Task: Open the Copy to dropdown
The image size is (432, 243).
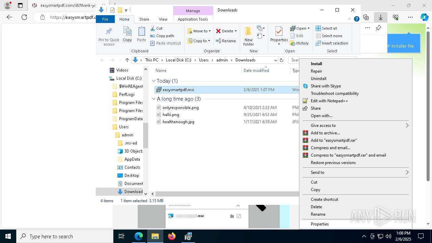Action: point(199,41)
